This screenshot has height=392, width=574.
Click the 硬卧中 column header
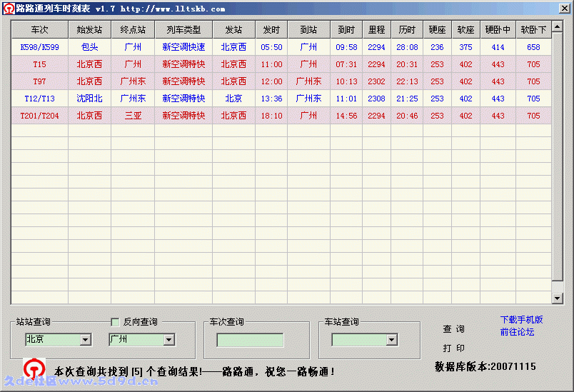pos(498,30)
